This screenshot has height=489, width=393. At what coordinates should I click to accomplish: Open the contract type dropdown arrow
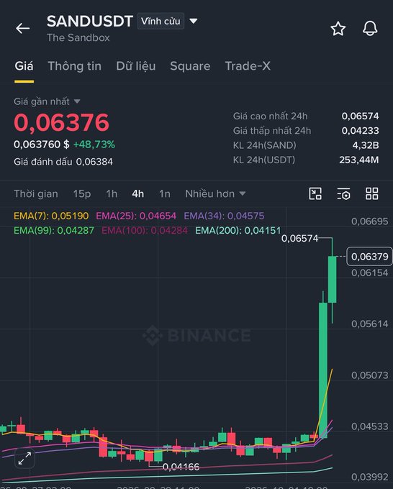194,21
